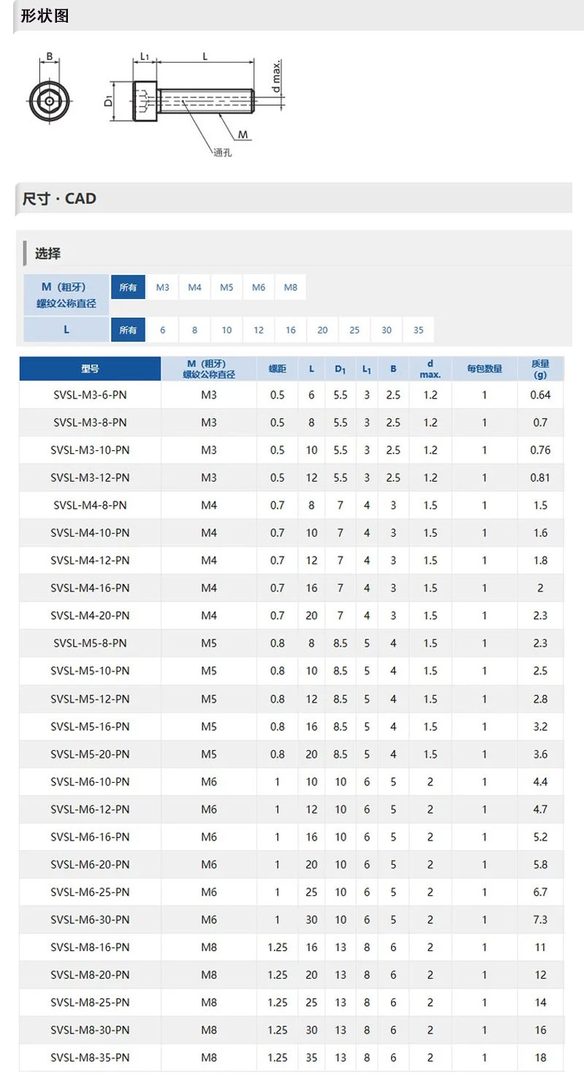Open part number SVSL-M8-35-PN
584x1084 pixels.
[90, 1058]
